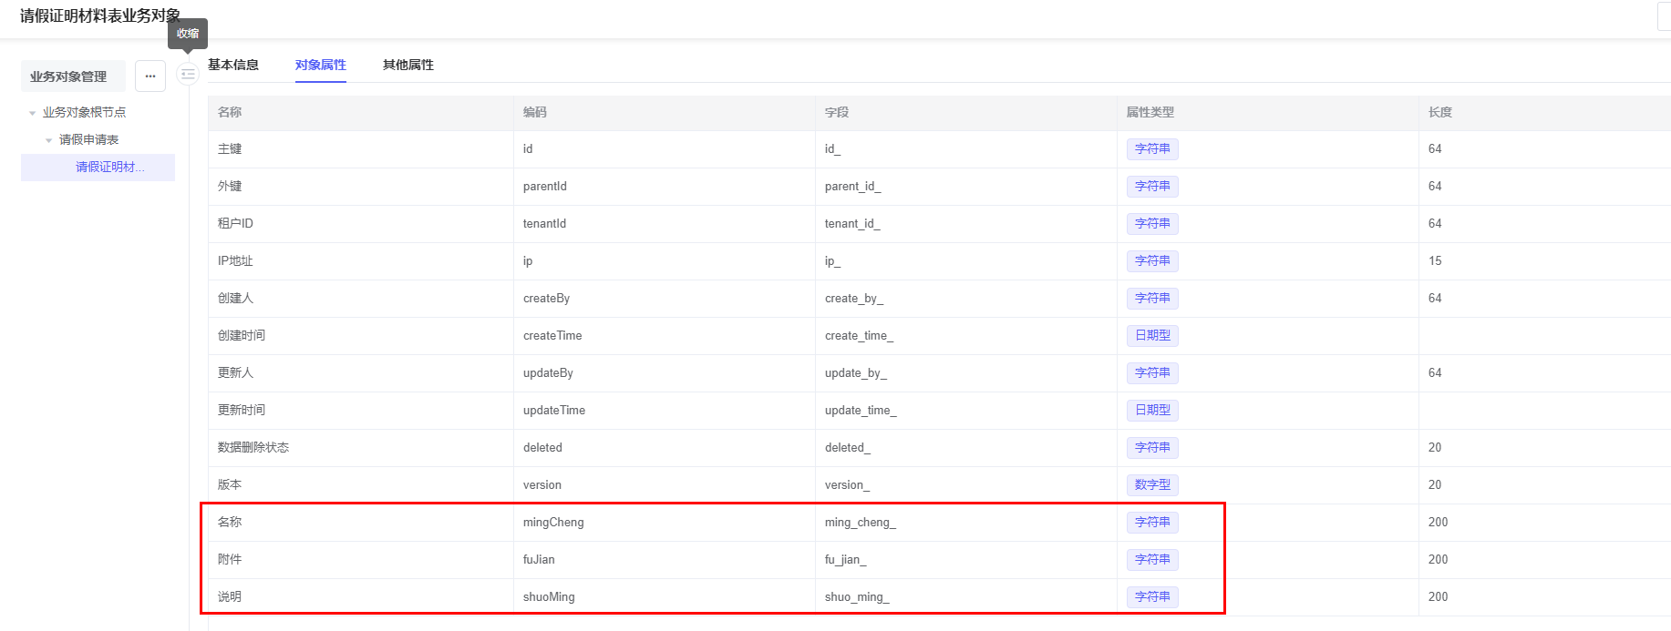
Task: Select the mingCheng code cell
Action: coord(553,523)
